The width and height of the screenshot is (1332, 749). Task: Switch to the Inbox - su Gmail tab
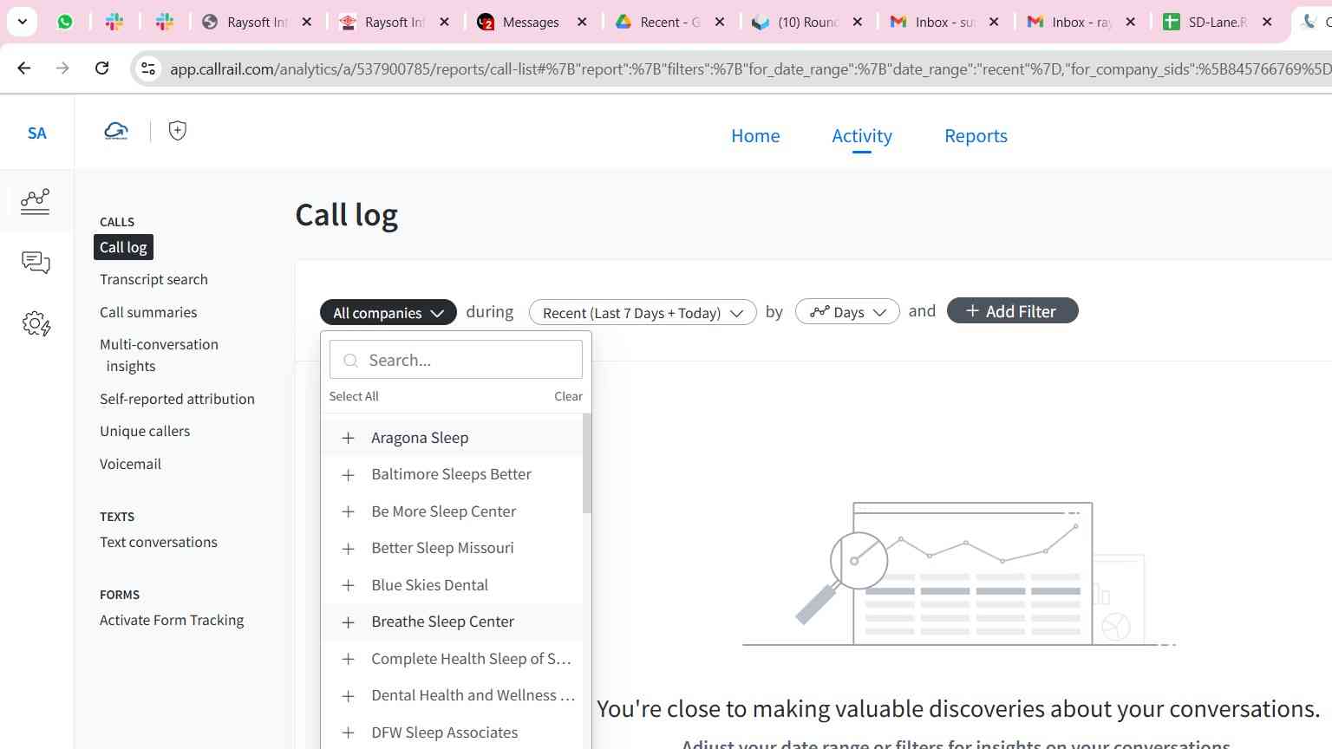point(943,22)
